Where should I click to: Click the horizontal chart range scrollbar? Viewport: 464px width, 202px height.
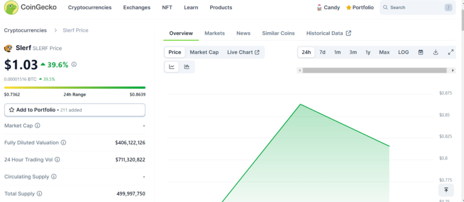click(x=374, y=70)
